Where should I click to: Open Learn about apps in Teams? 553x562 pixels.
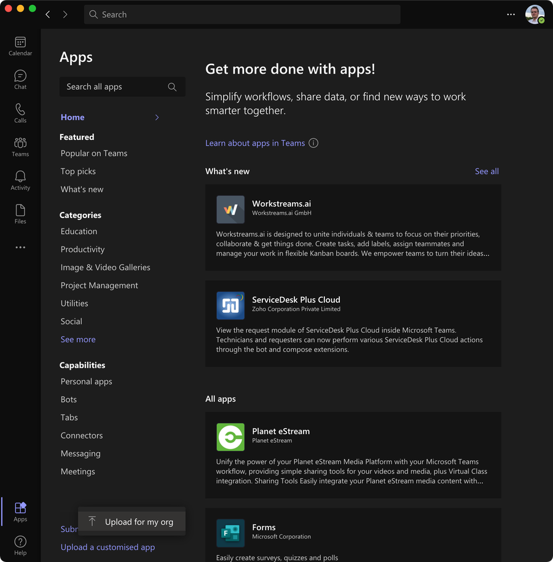[254, 142]
